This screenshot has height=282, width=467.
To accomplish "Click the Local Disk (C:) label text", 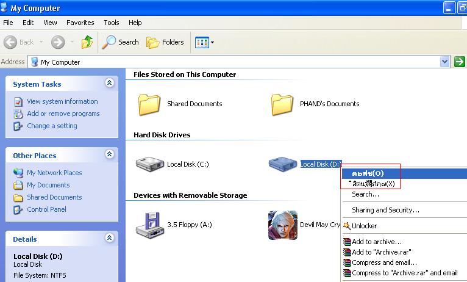I will [188, 164].
